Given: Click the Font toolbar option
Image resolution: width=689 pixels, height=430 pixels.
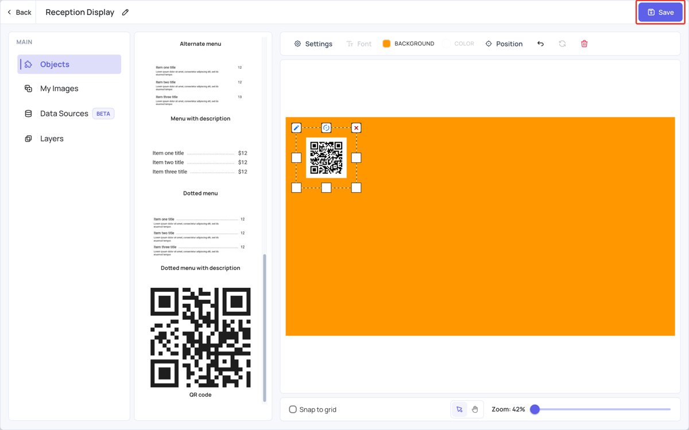Looking at the screenshot, I should (x=359, y=44).
